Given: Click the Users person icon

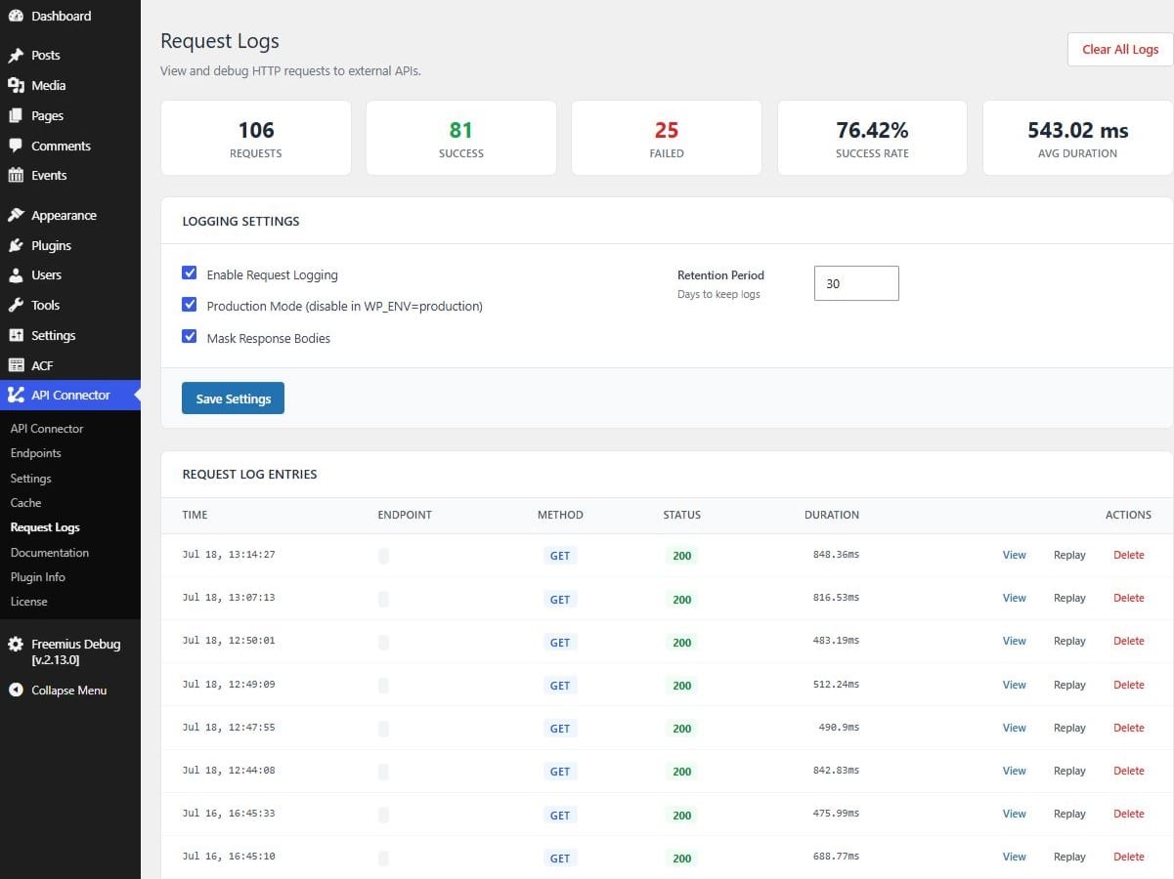Looking at the screenshot, I should [x=16, y=275].
